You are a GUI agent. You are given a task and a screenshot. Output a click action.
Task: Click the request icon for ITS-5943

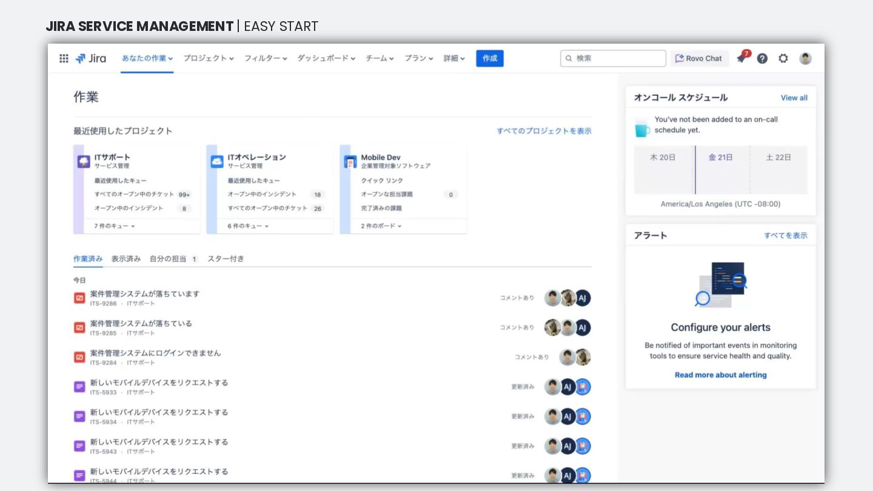pyautogui.click(x=79, y=446)
